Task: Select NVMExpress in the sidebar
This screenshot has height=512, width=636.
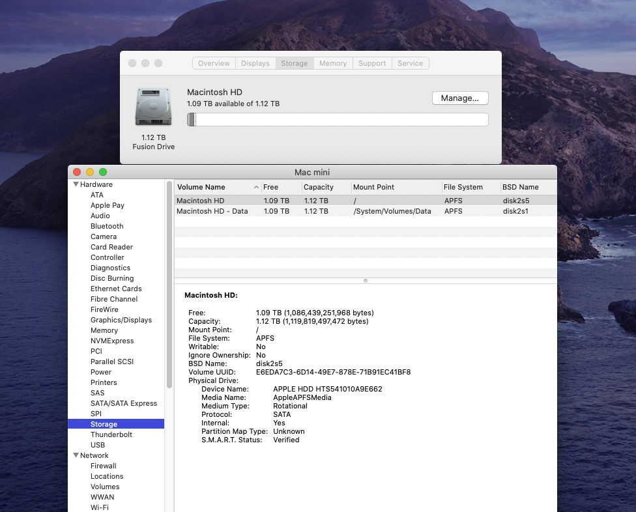Action: [x=112, y=341]
